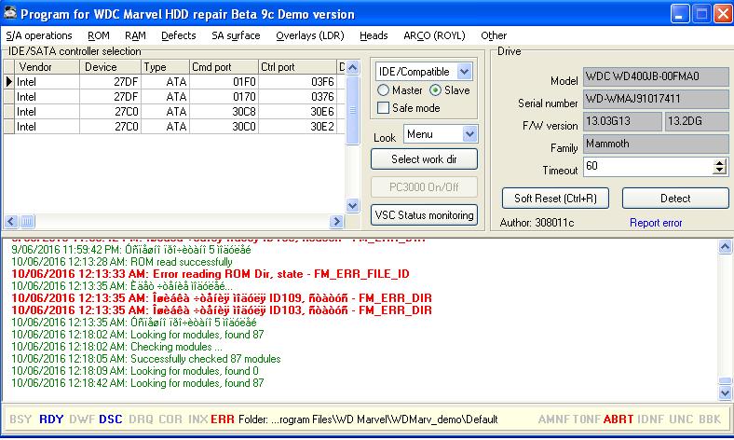Click log line 'Looking for modules, found 0'
Image resolution: width=734 pixels, height=440 pixels.
[x=135, y=371]
